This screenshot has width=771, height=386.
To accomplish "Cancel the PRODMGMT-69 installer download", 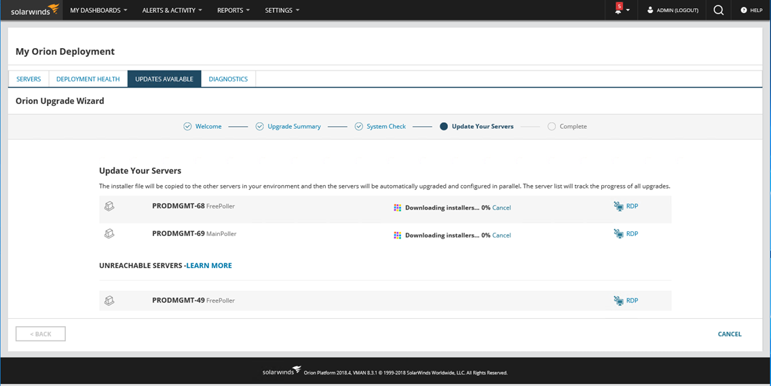I will click(x=502, y=235).
